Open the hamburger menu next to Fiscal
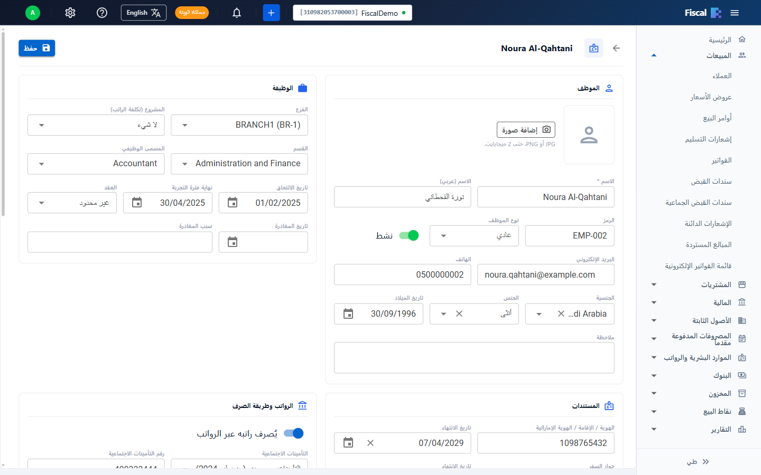 coord(735,13)
